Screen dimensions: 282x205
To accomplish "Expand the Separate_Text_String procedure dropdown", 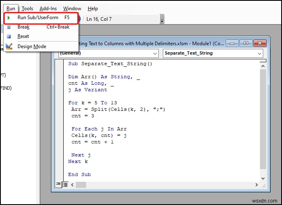I will point(259,53).
